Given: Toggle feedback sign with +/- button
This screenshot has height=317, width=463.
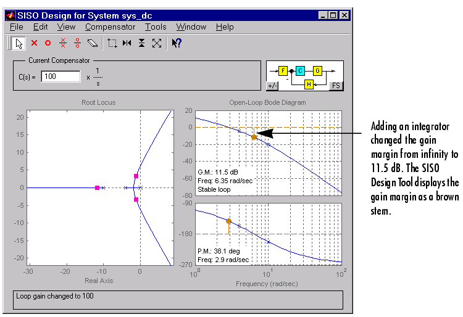Looking at the screenshot, I should click(x=272, y=86).
